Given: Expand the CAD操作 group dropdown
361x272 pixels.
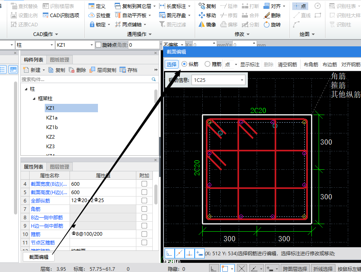Looking at the screenshot, I should click(x=57, y=34).
